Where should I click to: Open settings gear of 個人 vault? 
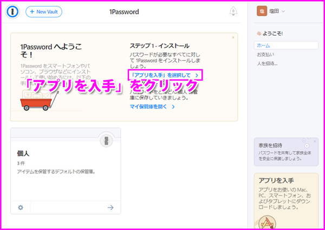coord(21,207)
